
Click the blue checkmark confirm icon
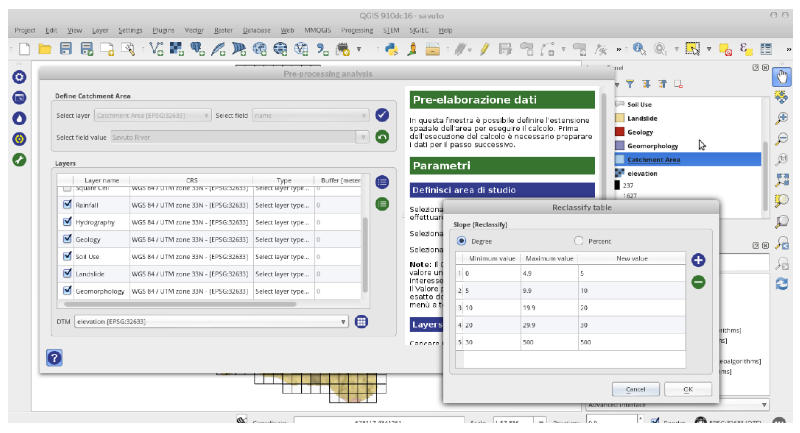[x=382, y=115]
